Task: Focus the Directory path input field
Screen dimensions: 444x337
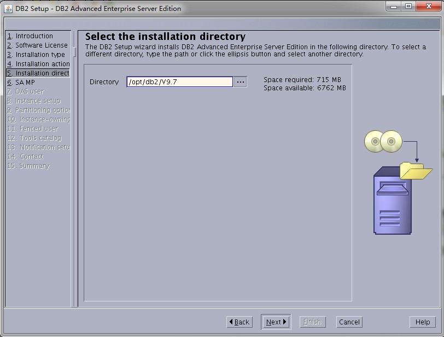Action: [x=180, y=82]
